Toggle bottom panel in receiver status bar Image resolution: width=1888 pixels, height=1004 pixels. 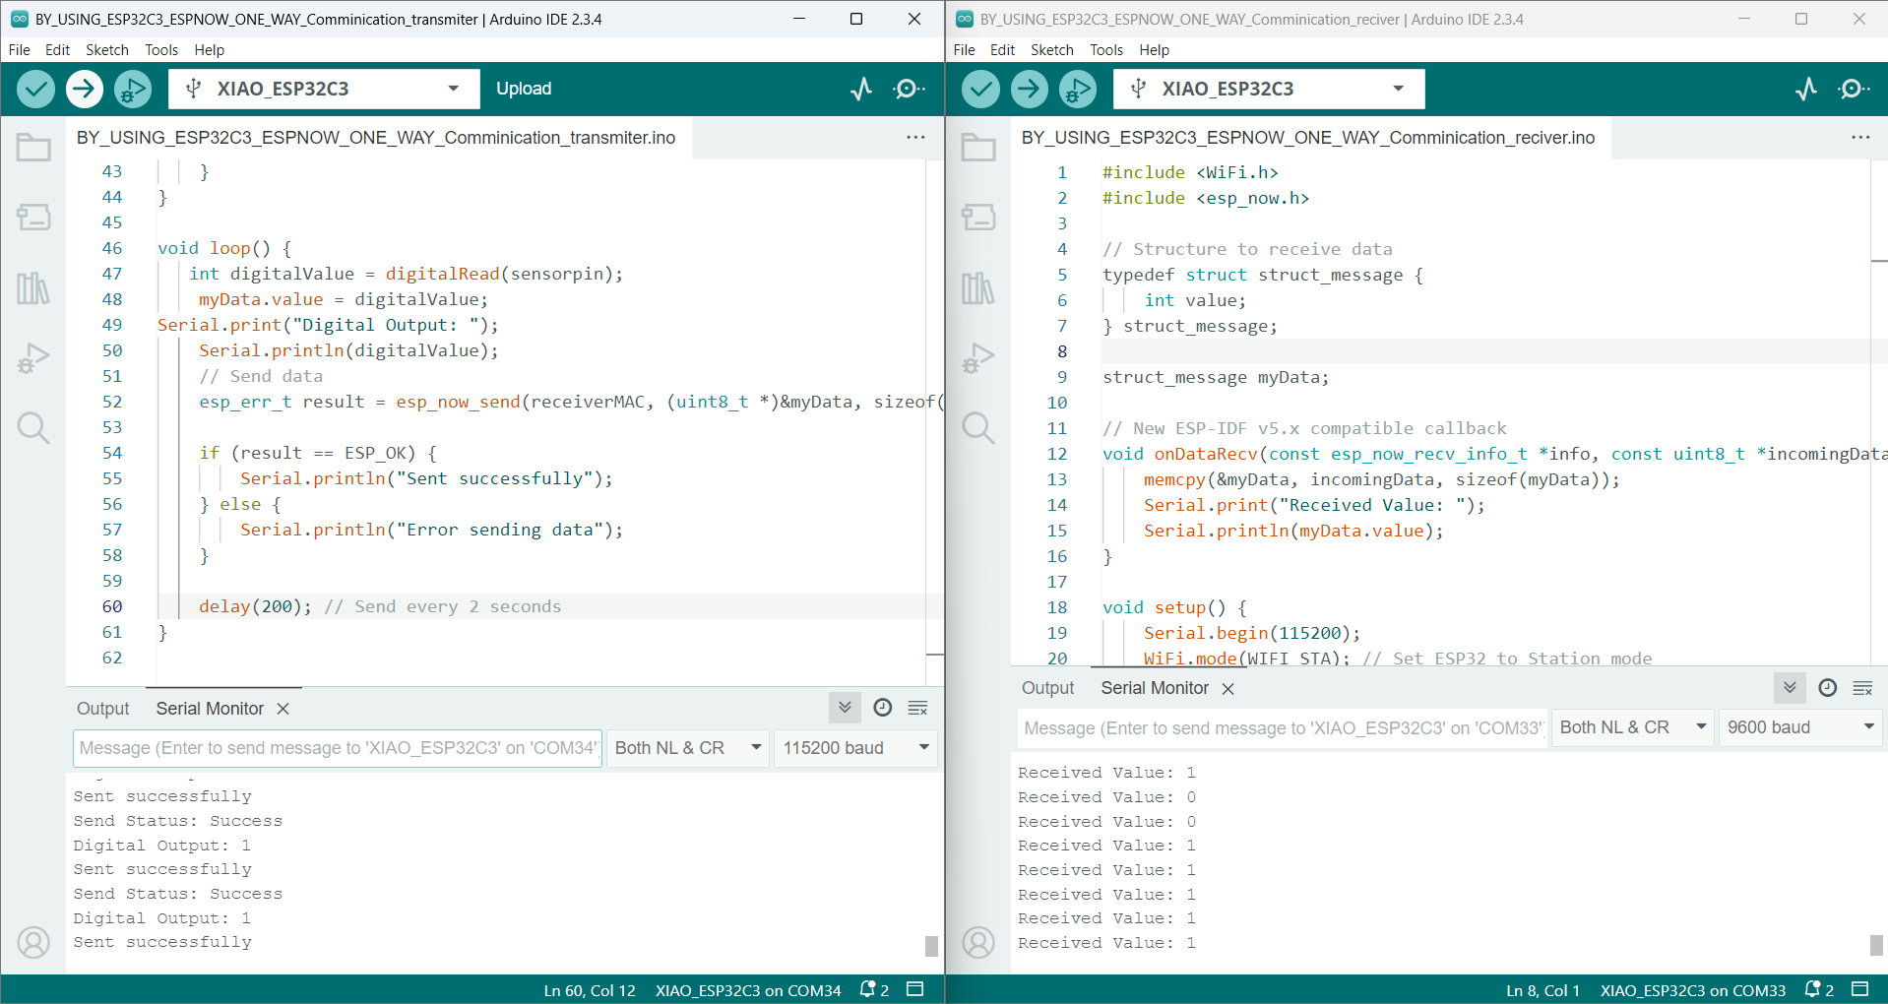[x=1860, y=990]
